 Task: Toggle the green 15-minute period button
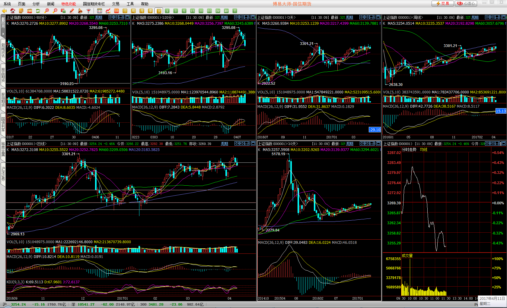click(x=193, y=11)
